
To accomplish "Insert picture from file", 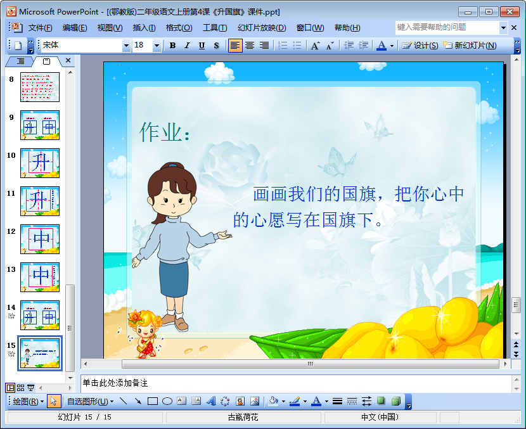I will pos(255,401).
